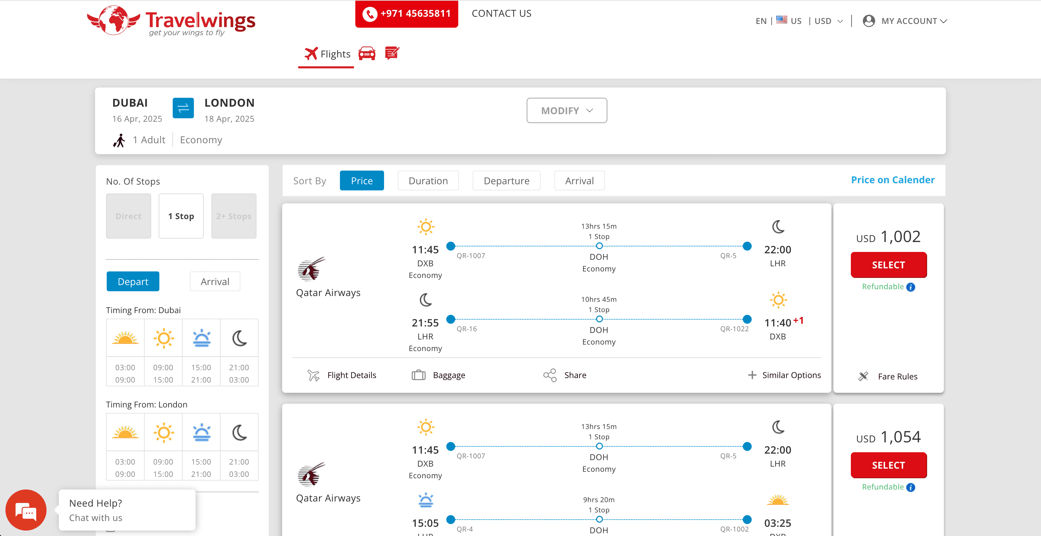1041x536 pixels.
Task: Share the first Qatar Airways itinerary
Action: coord(575,375)
